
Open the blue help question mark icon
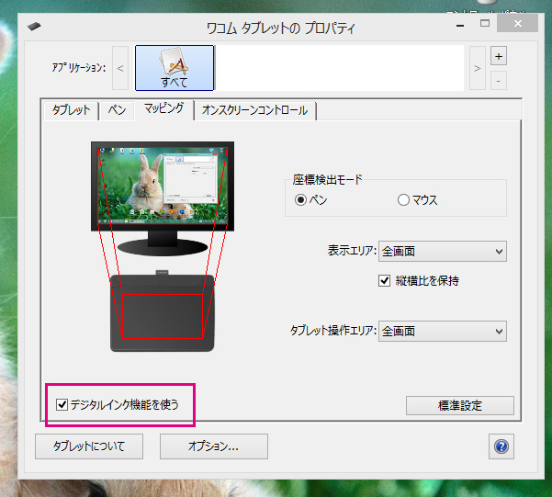point(501,446)
